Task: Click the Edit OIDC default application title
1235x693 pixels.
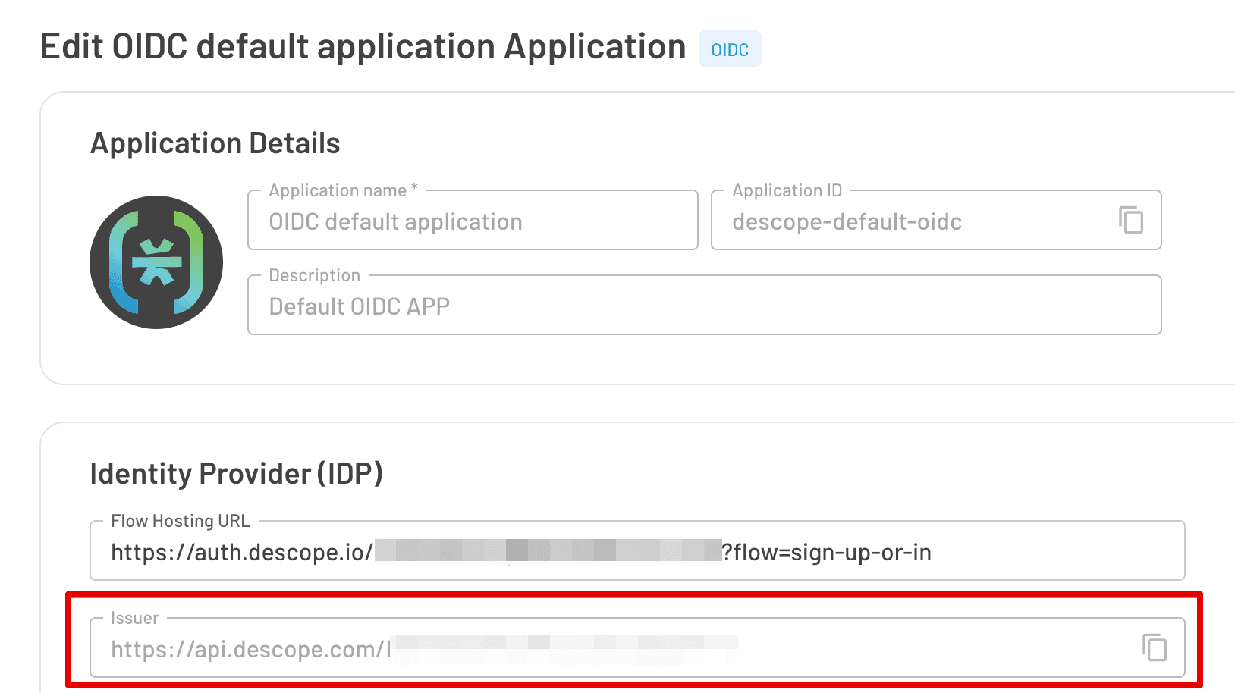Action: pyautogui.click(x=362, y=45)
